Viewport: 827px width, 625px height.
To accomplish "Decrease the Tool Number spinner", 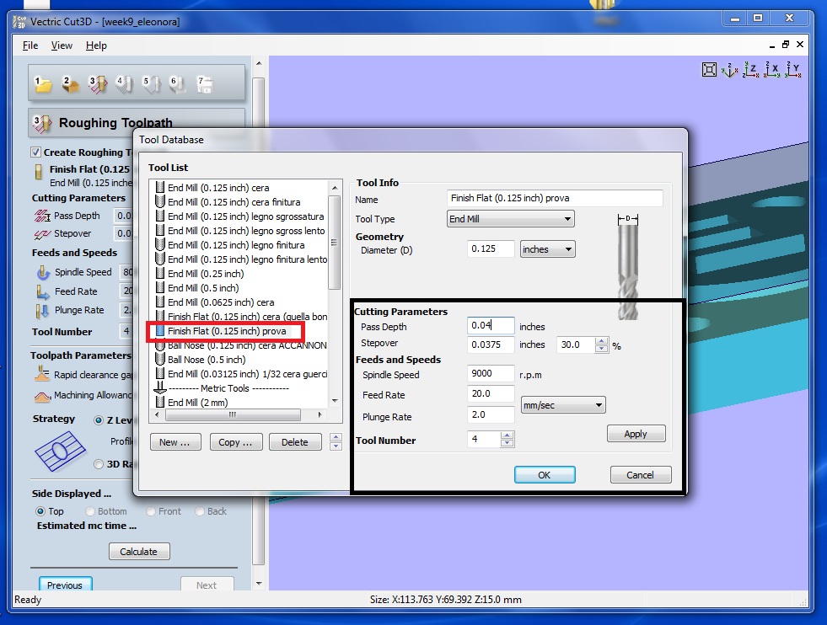I will (507, 442).
